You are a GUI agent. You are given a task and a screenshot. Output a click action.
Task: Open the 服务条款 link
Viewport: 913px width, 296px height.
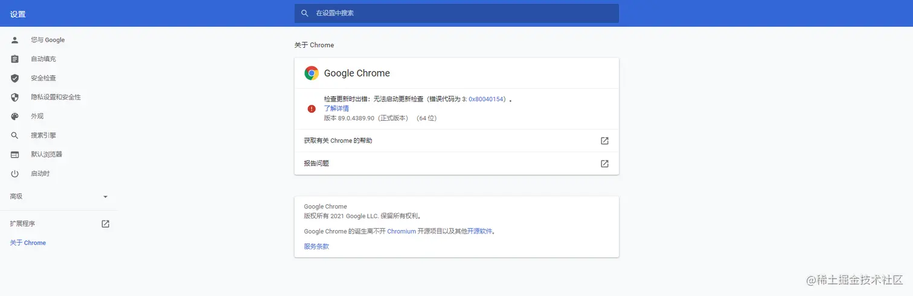[x=316, y=246]
